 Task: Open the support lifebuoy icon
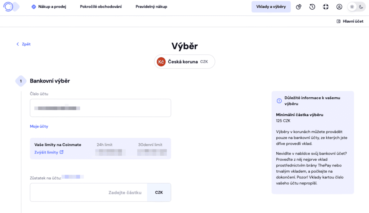(x=326, y=7)
